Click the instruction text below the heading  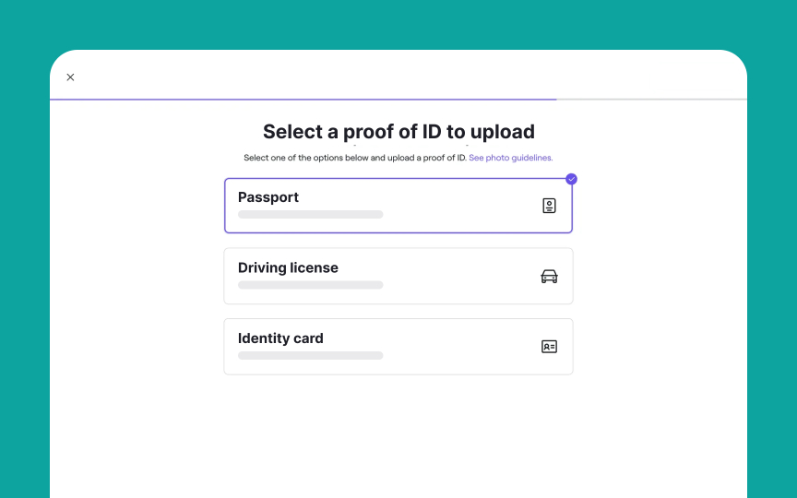point(355,158)
